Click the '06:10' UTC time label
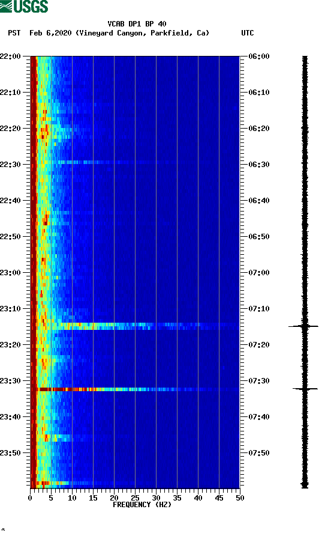The height and width of the screenshot is (536, 331). (259, 93)
